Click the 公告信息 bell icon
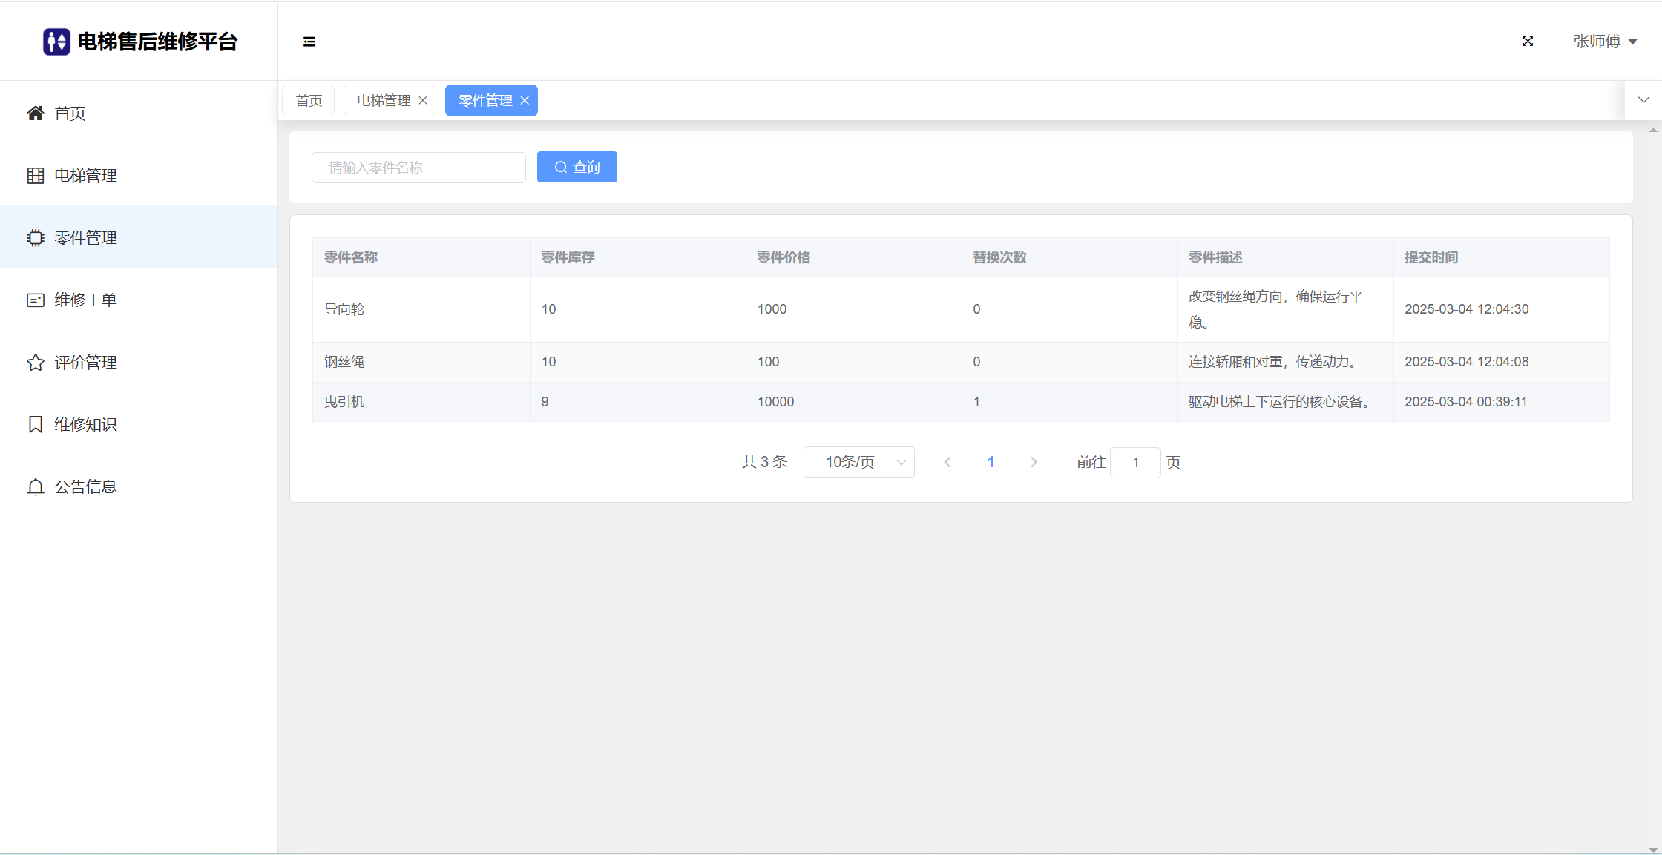The width and height of the screenshot is (1662, 855). pos(35,486)
